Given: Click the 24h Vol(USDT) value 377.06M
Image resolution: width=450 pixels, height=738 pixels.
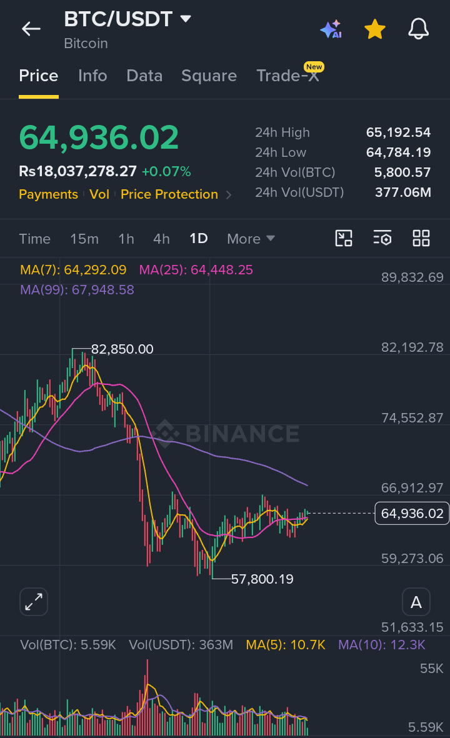Looking at the screenshot, I should [x=403, y=192].
